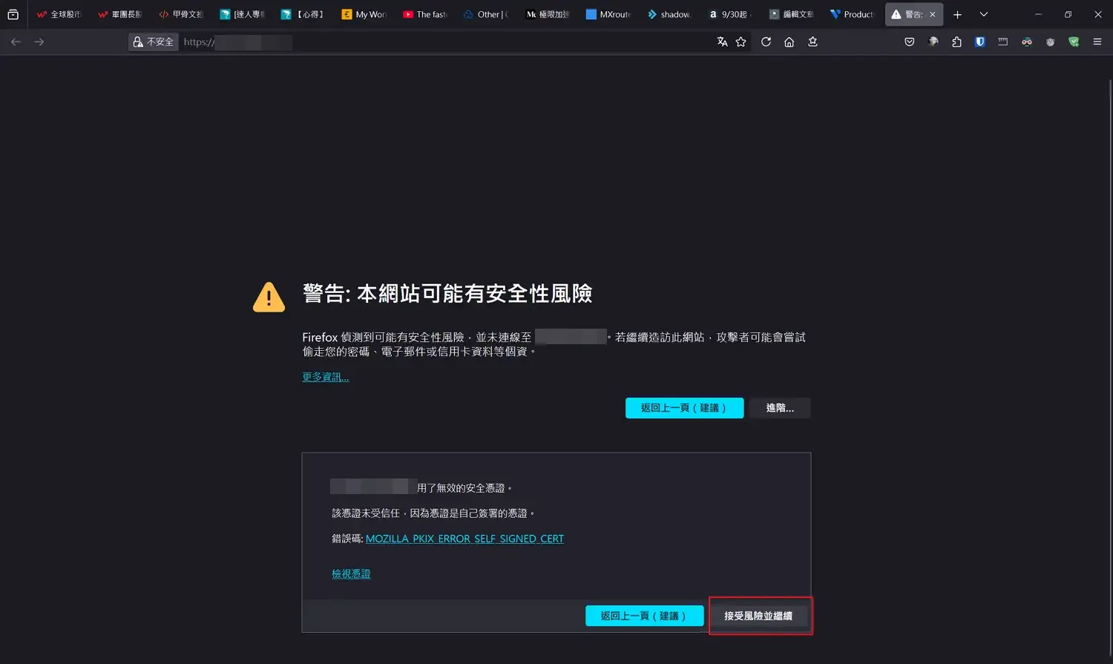Image resolution: width=1113 pixels, height=664 pixels.
Task: Open the Pocket save icon
Action: [909, 42]
